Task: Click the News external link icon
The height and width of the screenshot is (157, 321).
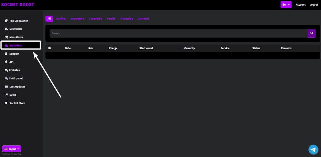Action: (x=6, y=95)
